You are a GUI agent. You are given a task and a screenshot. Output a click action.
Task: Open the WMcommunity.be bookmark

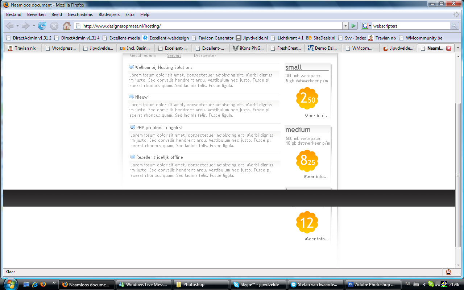click(421, 38)
